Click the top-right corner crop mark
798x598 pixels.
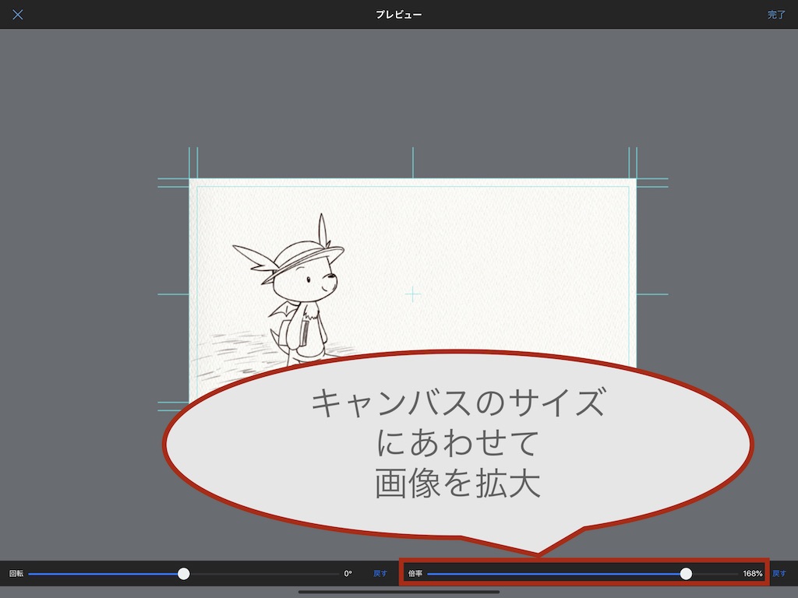pos(634,181)
